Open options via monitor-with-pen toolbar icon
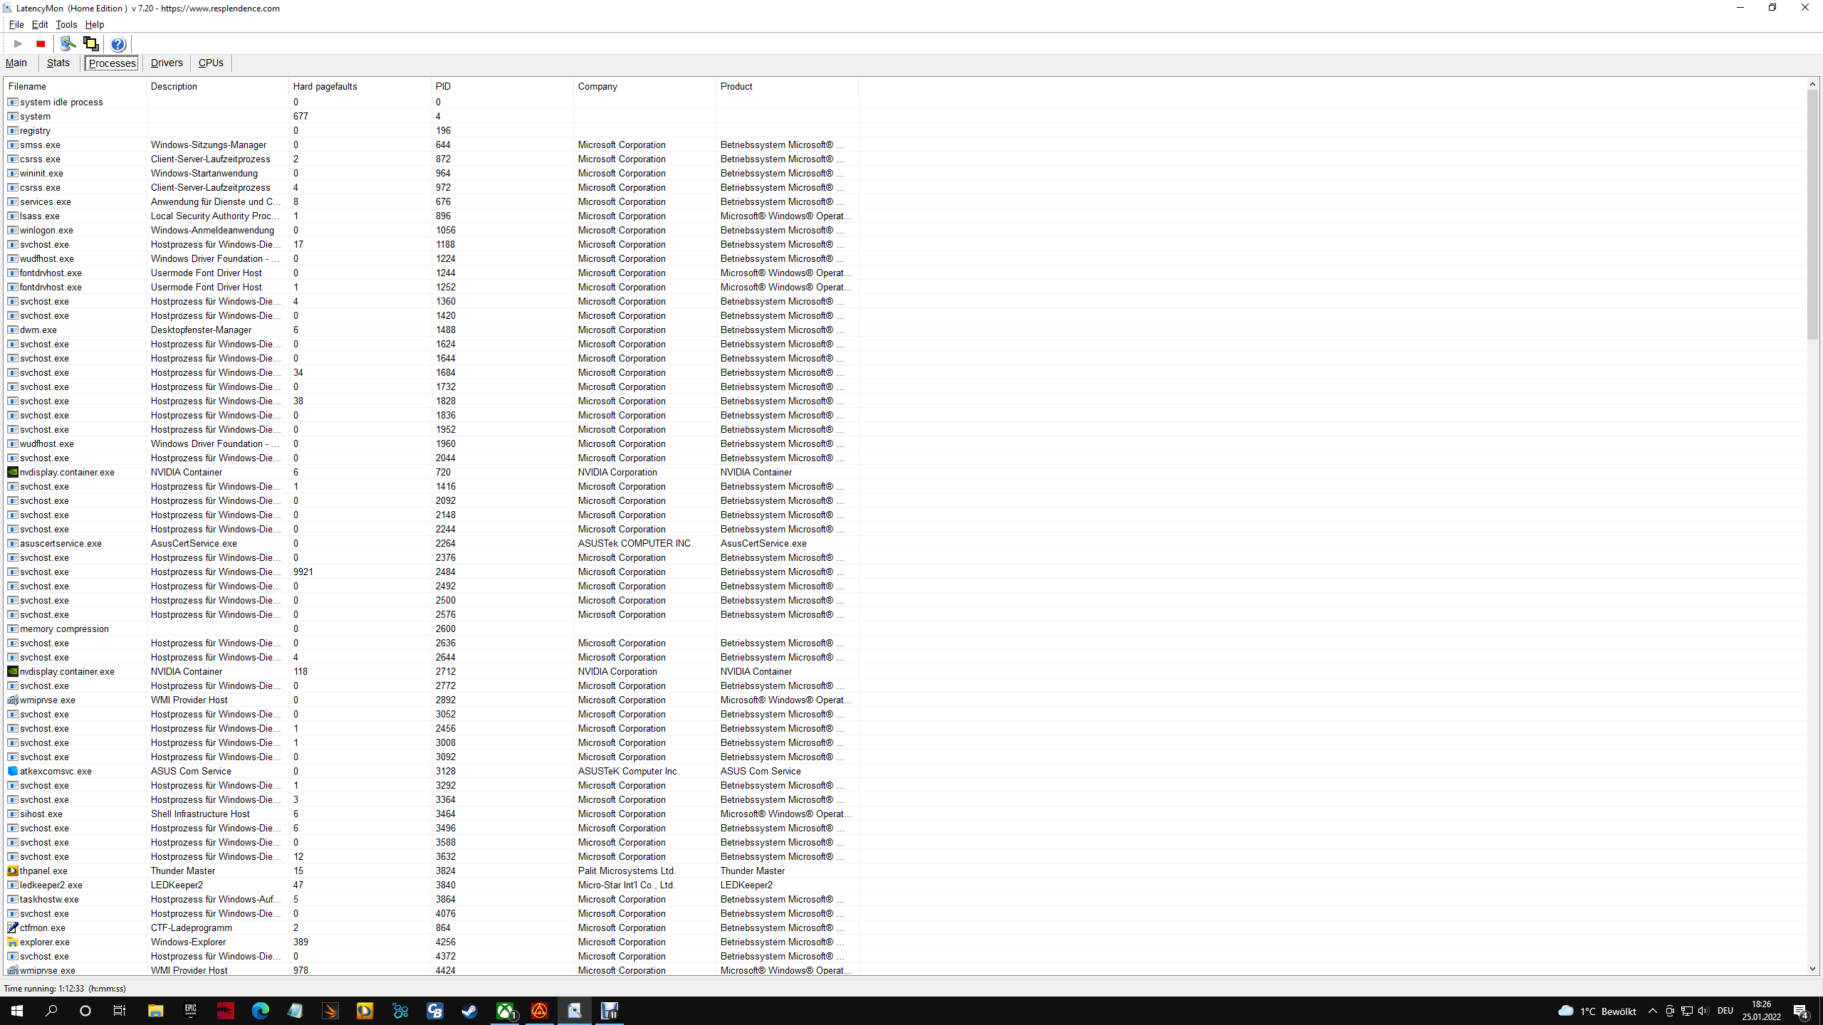The image size is (1823, 1025). [x=68, y=44]
